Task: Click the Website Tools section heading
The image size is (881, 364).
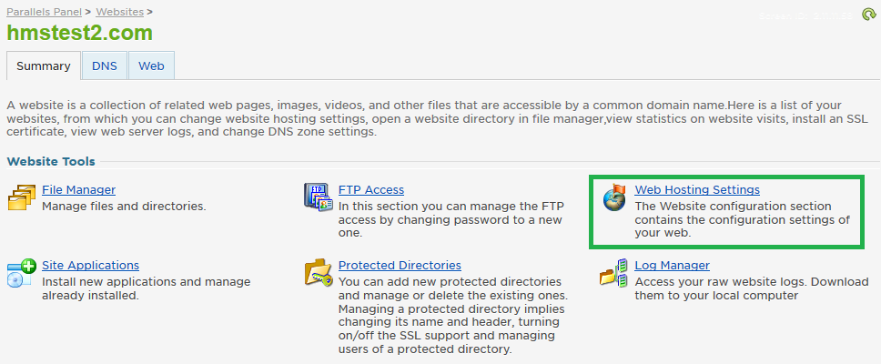Action: pos(51,162)
